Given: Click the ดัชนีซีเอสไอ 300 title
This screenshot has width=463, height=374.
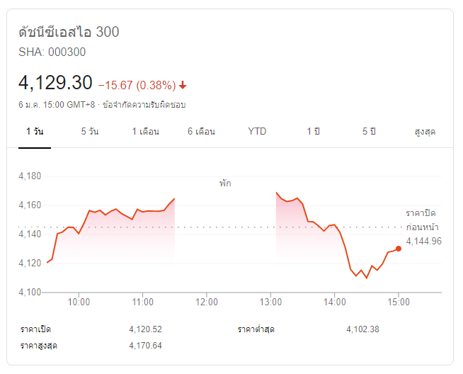Looking at the screenshot, I should click(69, 32).
